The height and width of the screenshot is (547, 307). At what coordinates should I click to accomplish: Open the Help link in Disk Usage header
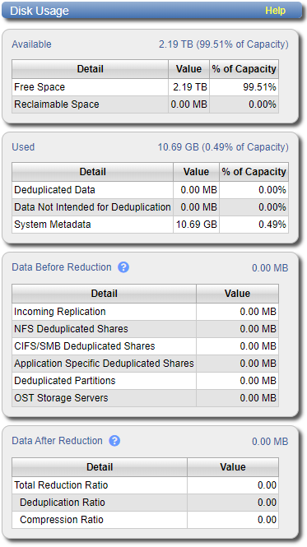pos(275,11)
